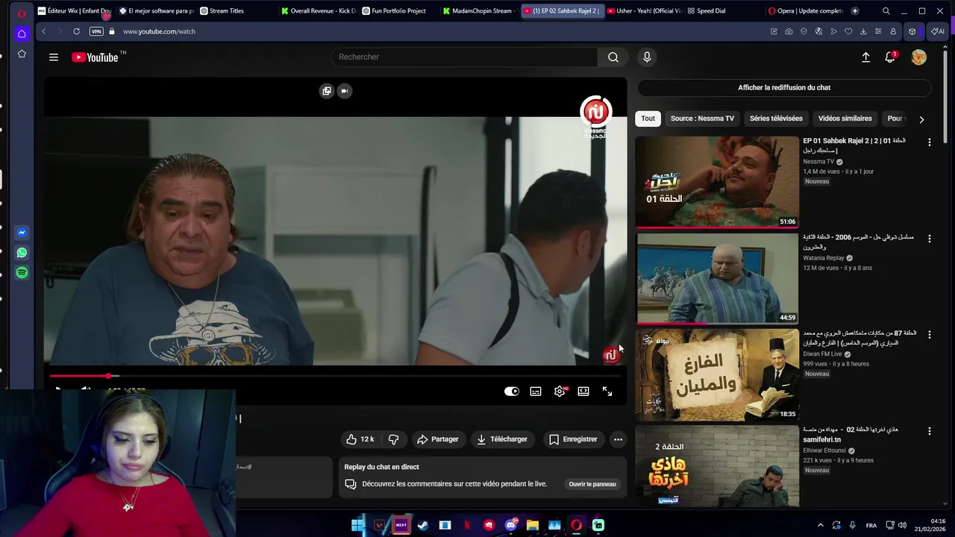Open YouTube notifications bell

tap(890, 57)
